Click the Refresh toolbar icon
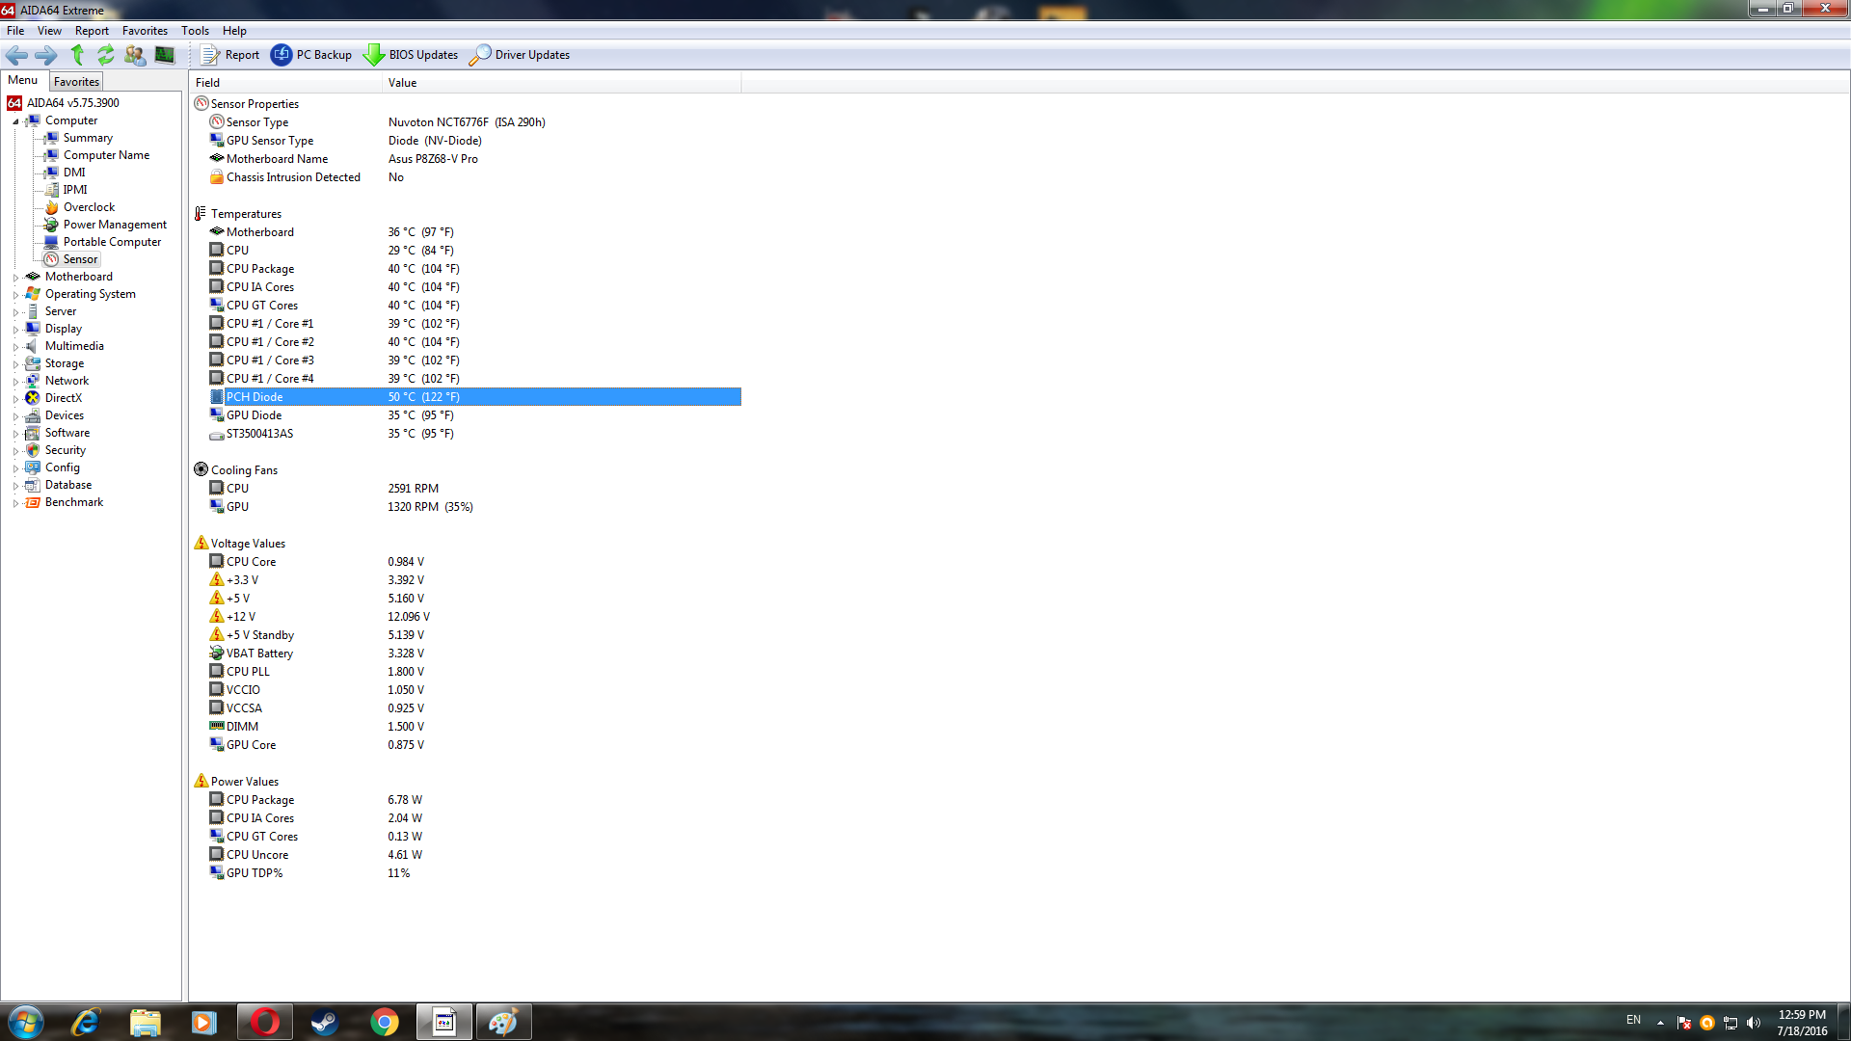Image resolution: width=1851 pixels, height=1041 pixels. click(x=105, y=55)
